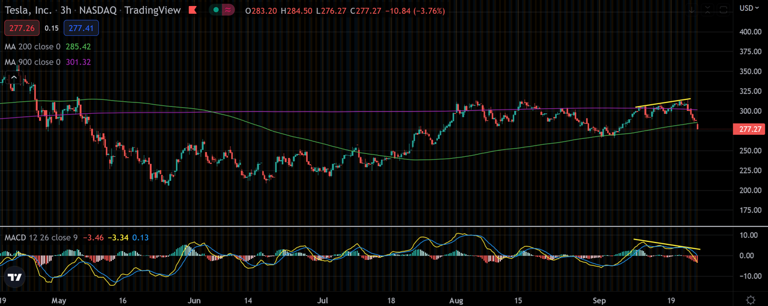768x306 pixels.
Task: Click the collapse pane icon near USD
Action: (709, 9)
